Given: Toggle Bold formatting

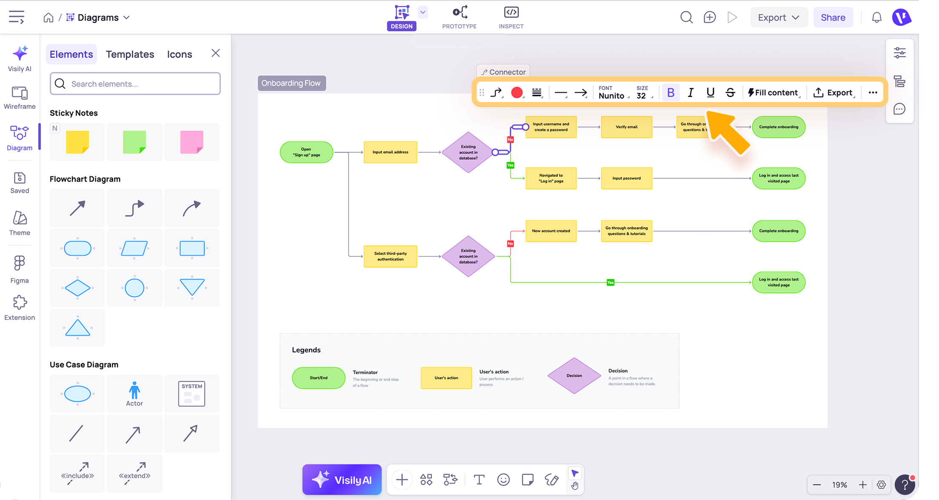Looking at the screenshot, I should pyautogui.click(x=671, y=93).
